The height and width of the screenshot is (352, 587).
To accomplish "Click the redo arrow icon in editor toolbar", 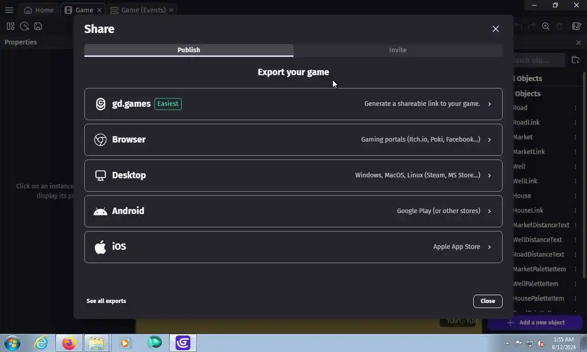I will click(x=532, y=27).
